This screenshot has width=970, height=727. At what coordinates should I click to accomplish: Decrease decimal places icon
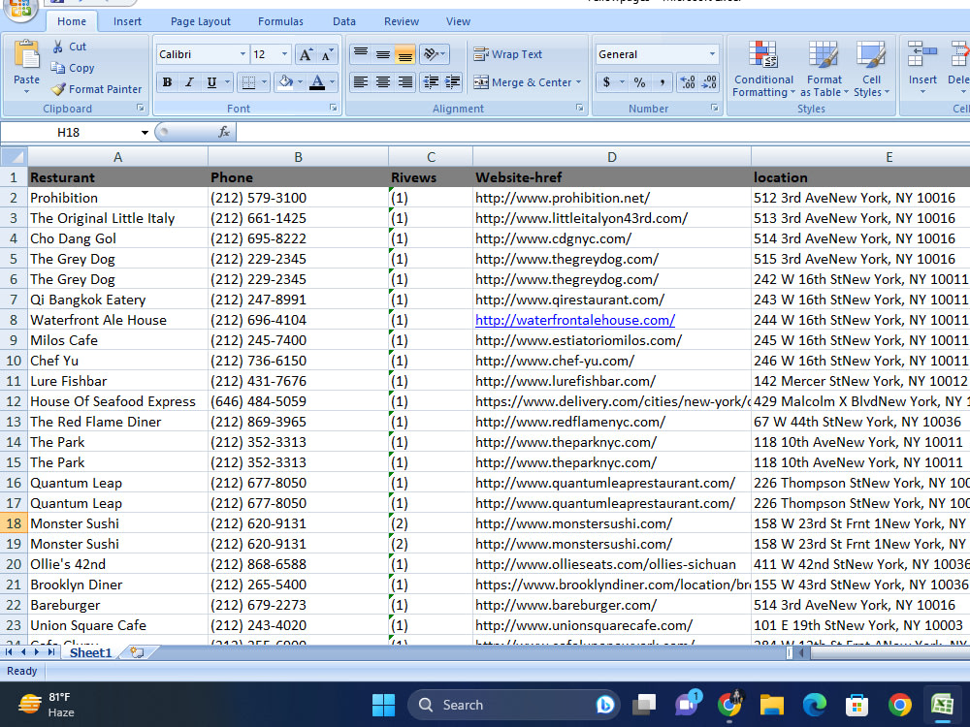(710, 82)
